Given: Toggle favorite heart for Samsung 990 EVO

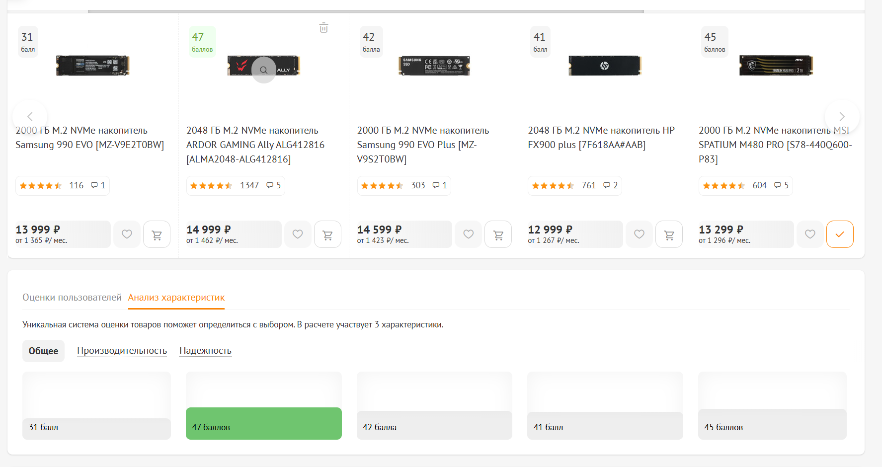Looking at the screenshot, I should (x=127, y=234).
